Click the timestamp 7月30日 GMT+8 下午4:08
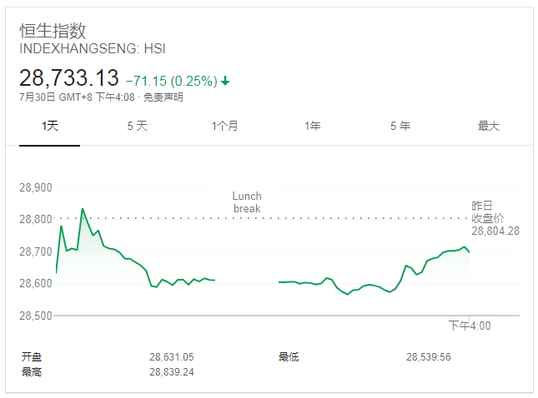538x398 pixels. [77, 97]
